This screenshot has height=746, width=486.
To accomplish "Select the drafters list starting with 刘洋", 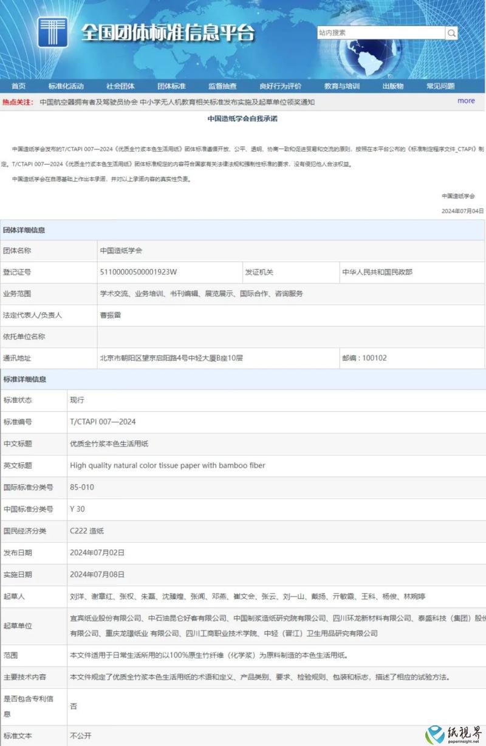I will (248, 597).
